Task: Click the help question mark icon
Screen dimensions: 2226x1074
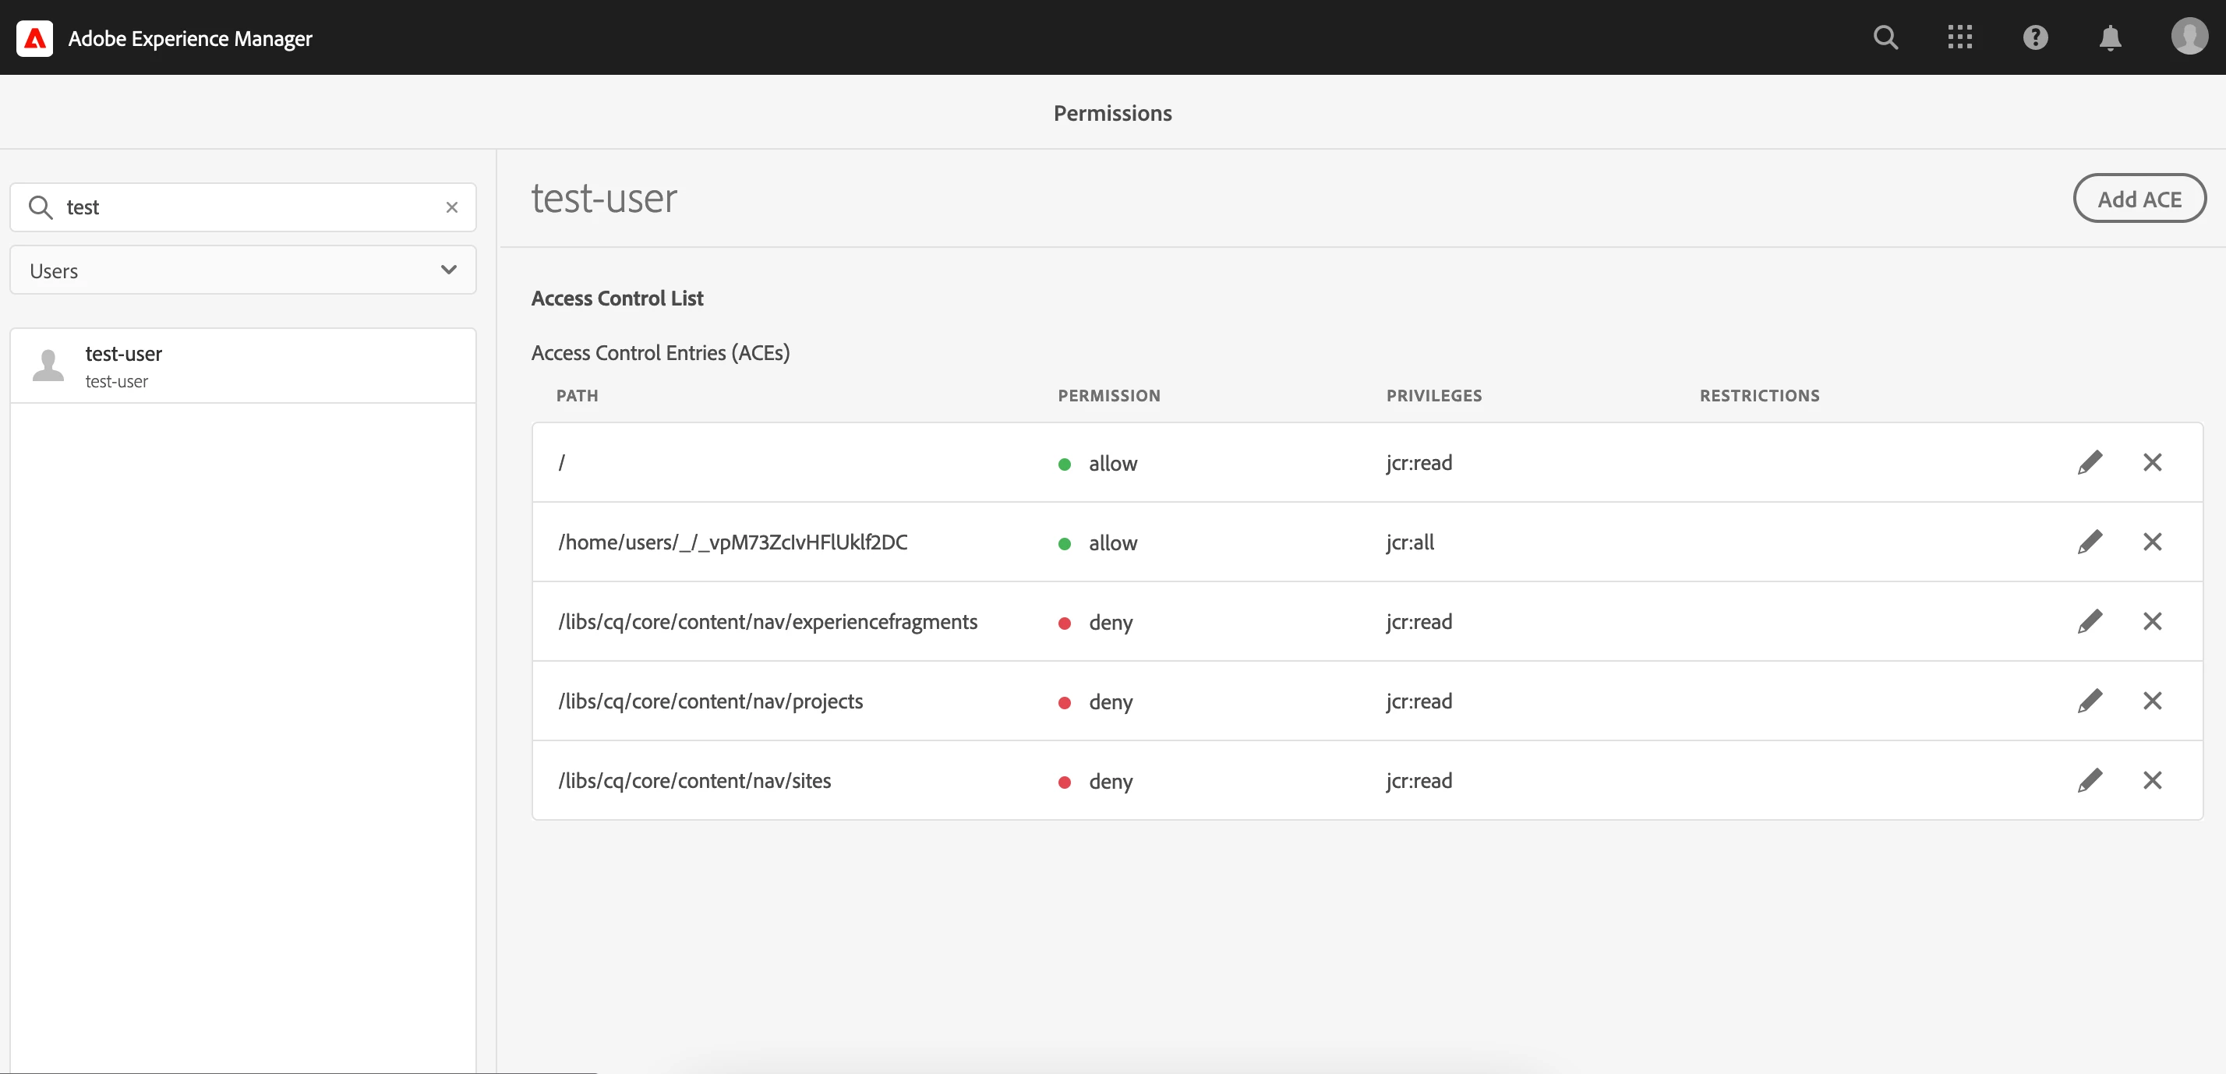Action: [2035, 37]
